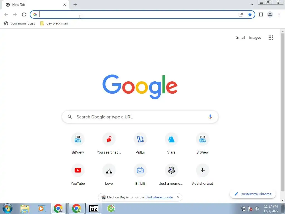
Task: Open the Bilibili shortcut
Action: (140, 175)
